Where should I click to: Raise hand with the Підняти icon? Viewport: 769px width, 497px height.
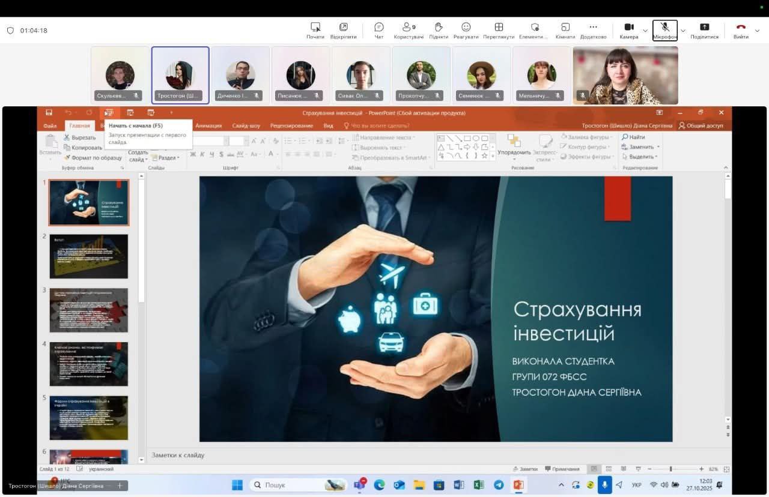439,30
